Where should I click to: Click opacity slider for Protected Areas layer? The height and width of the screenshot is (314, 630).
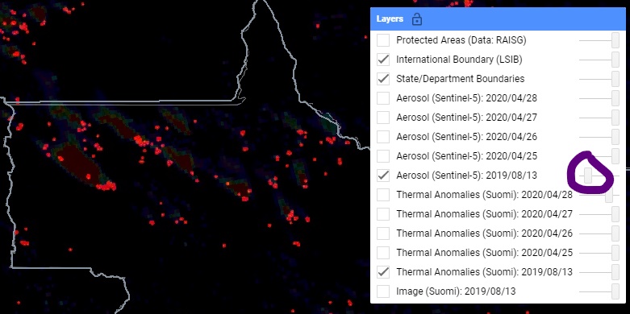599,40
